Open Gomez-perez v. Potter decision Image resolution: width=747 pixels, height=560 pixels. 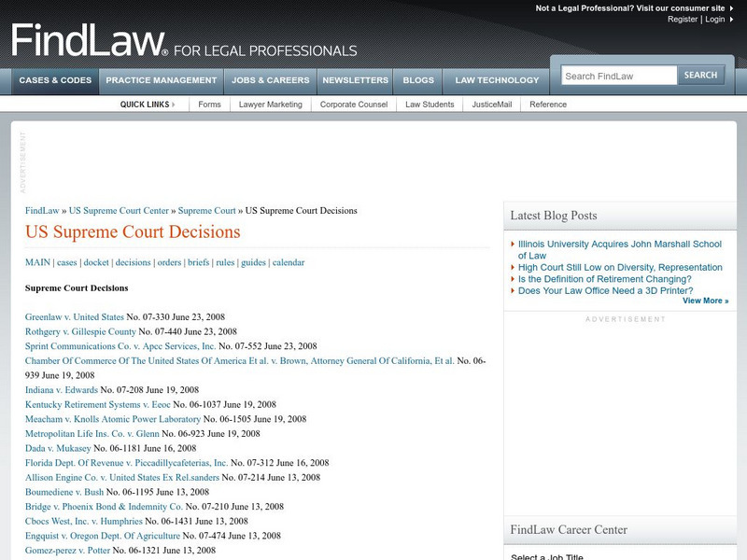coord(67,551)
